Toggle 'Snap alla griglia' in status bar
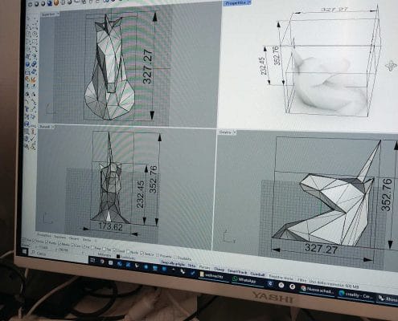Viewport: 398px width, 321px height. tap(173, 263)
